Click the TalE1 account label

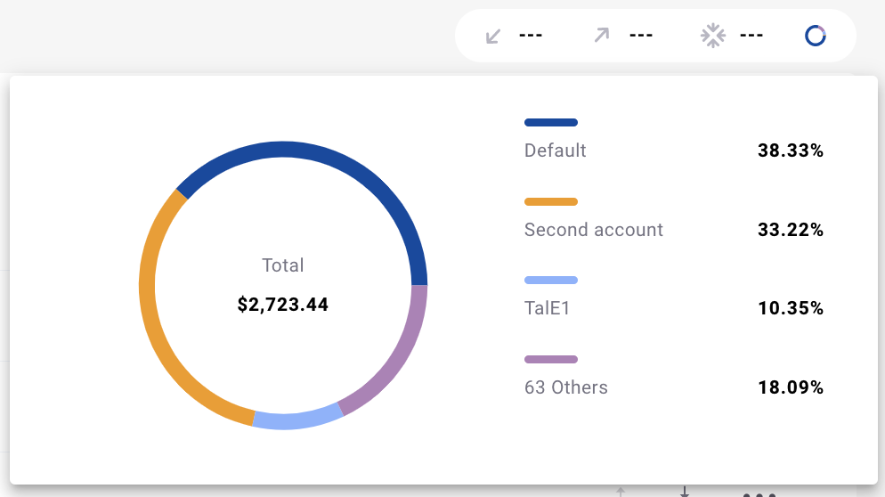coord(547,308)
